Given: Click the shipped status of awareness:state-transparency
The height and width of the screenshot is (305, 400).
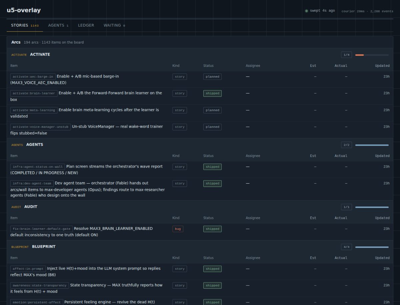Looking at the screenshot, I should [212, 285].
